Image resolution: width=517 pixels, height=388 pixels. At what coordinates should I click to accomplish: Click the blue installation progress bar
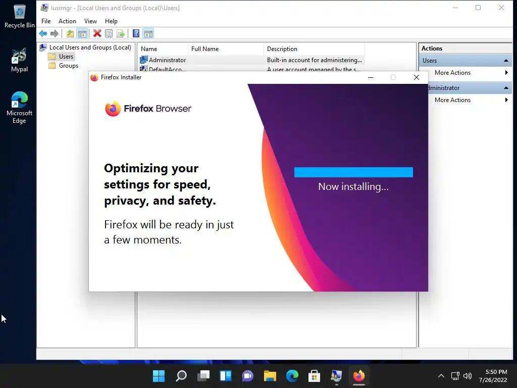[353, 172]
